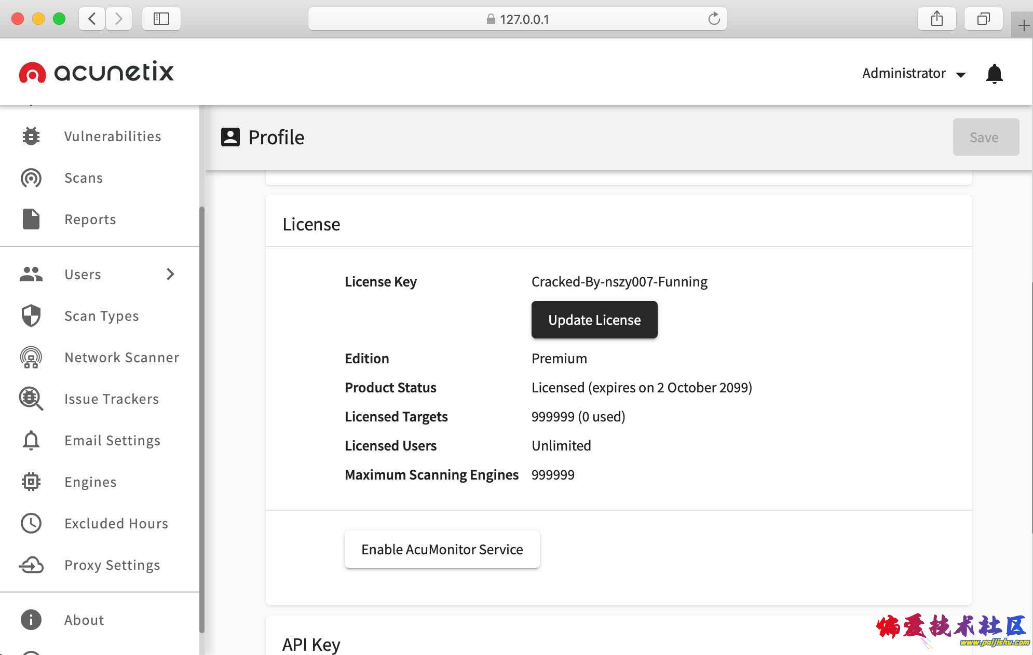Open the notifications bell
This screenshot has width=1033, height=655.
(994, 74)
